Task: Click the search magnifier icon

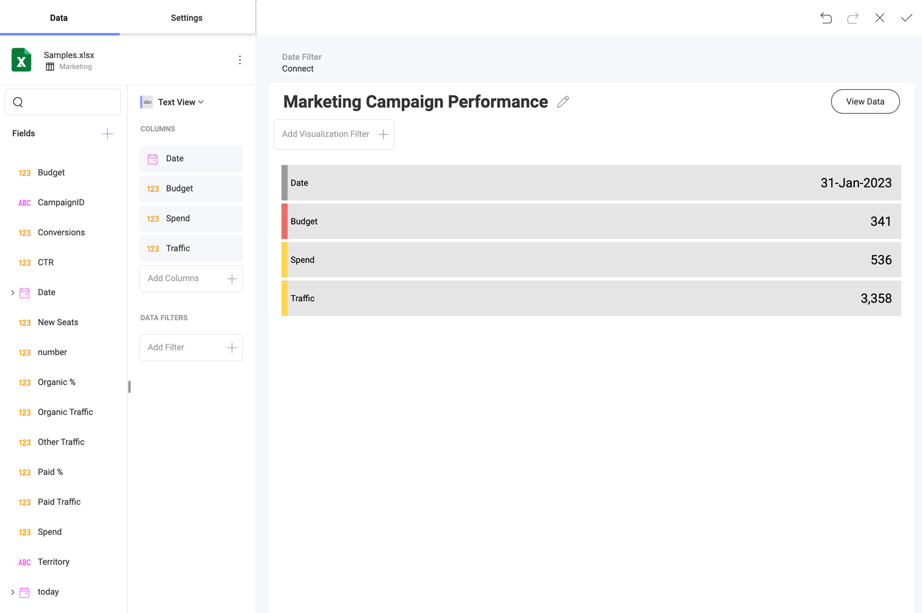Action: [18, 102]
